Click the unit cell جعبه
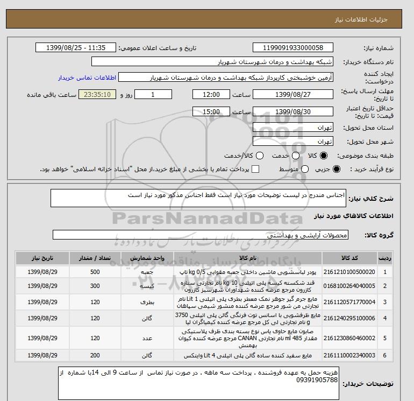The height and width of the screenshot is (401, 414). click(147, 272)
